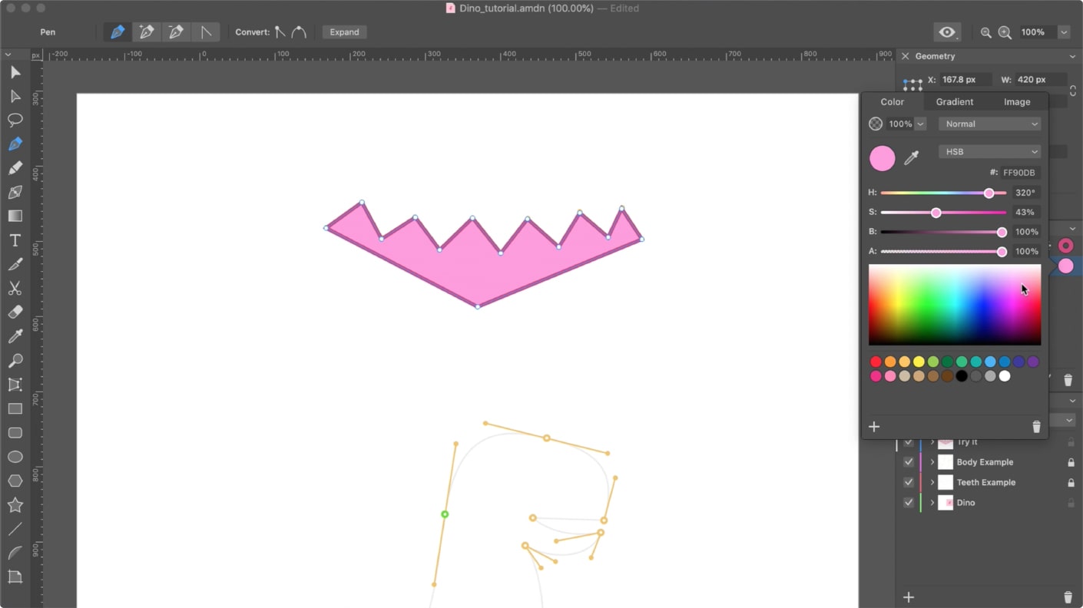Expand the Dino layer

pos(932,503)
